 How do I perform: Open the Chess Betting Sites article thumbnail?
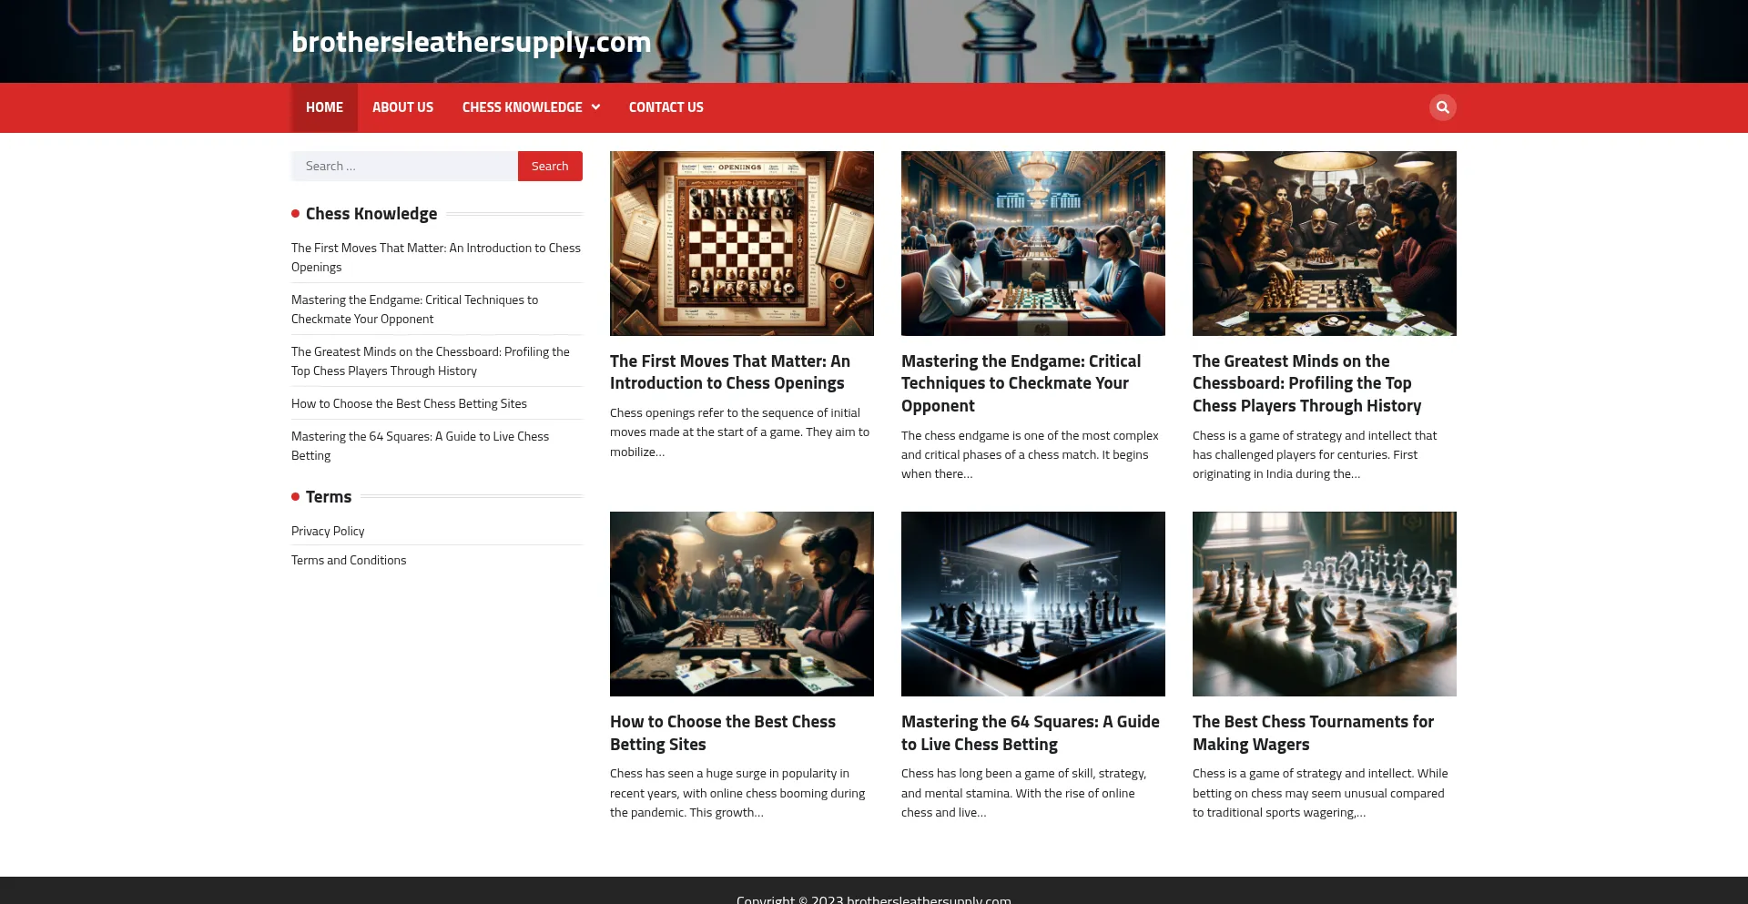tap(742, 604)
